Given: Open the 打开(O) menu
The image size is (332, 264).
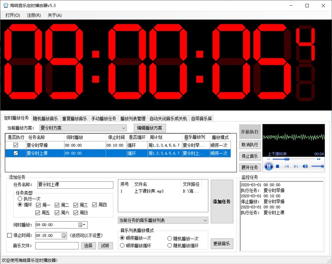Looking at the screenshot, I should pyautogui.click(x=13, y=15).
